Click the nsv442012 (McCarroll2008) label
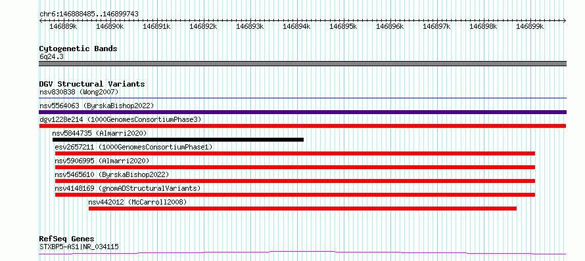This screenshot has height=261, width=585. 137,202
